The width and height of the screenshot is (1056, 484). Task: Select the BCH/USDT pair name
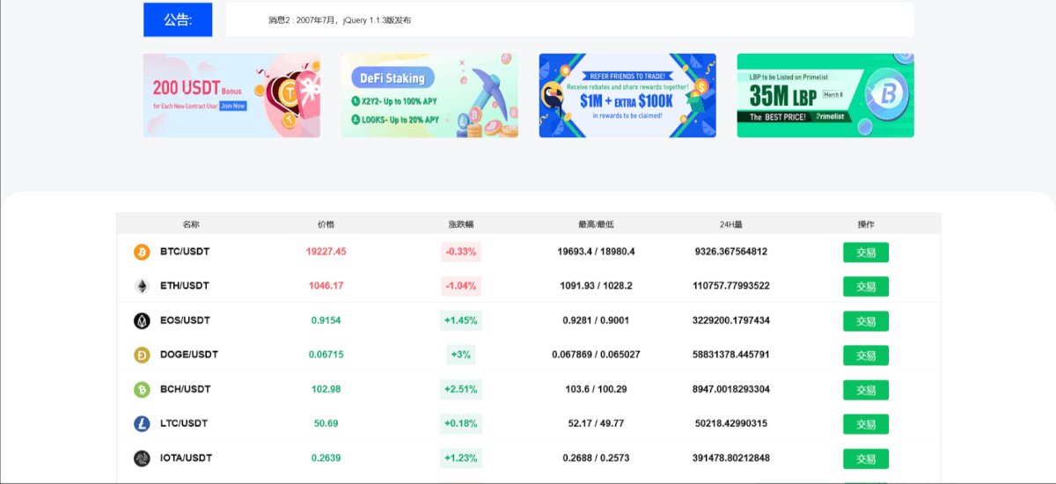click(186, 389)
